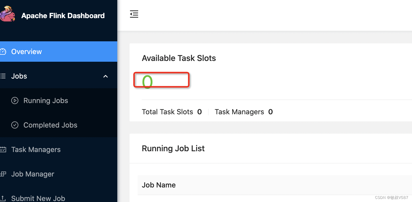Click the Task Managers calendar icon
412x202 pixels.
(3, 149)
